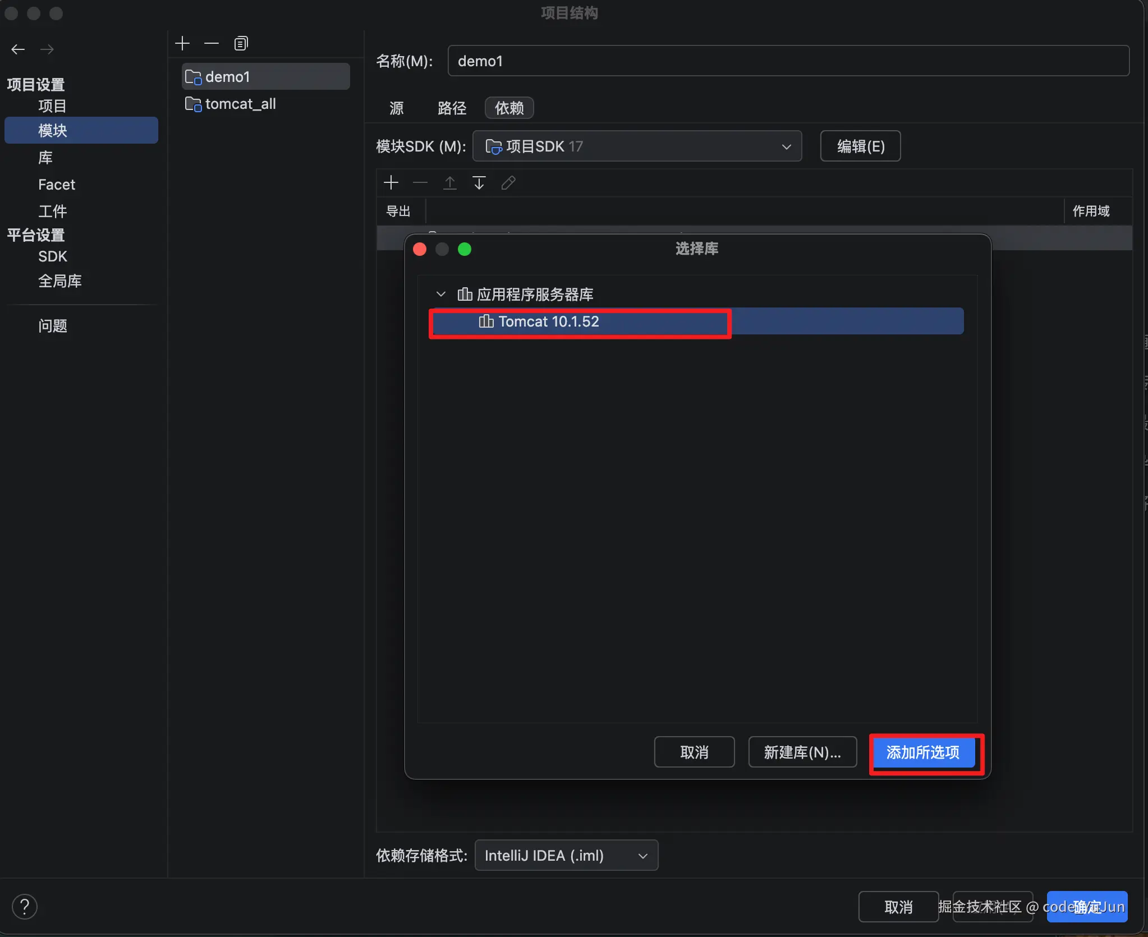This screenshot has width=1148, height=937.
Task: Open the help question mark button
Action: coord(25,906)
